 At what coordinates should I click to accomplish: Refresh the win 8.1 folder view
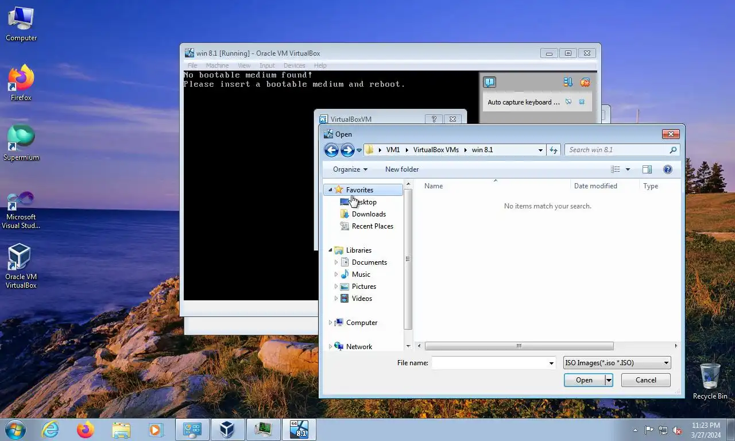554,150
